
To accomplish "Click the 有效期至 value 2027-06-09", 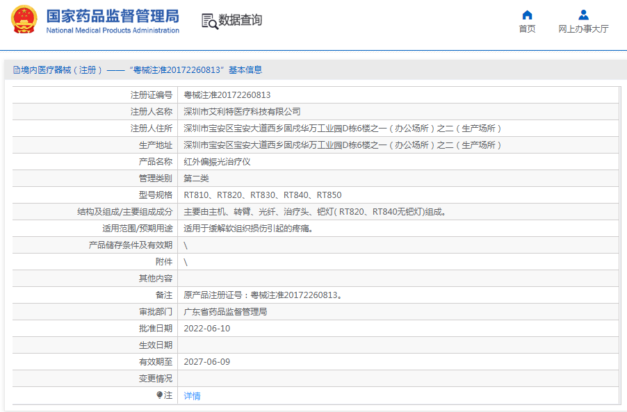I will point(206,362).
